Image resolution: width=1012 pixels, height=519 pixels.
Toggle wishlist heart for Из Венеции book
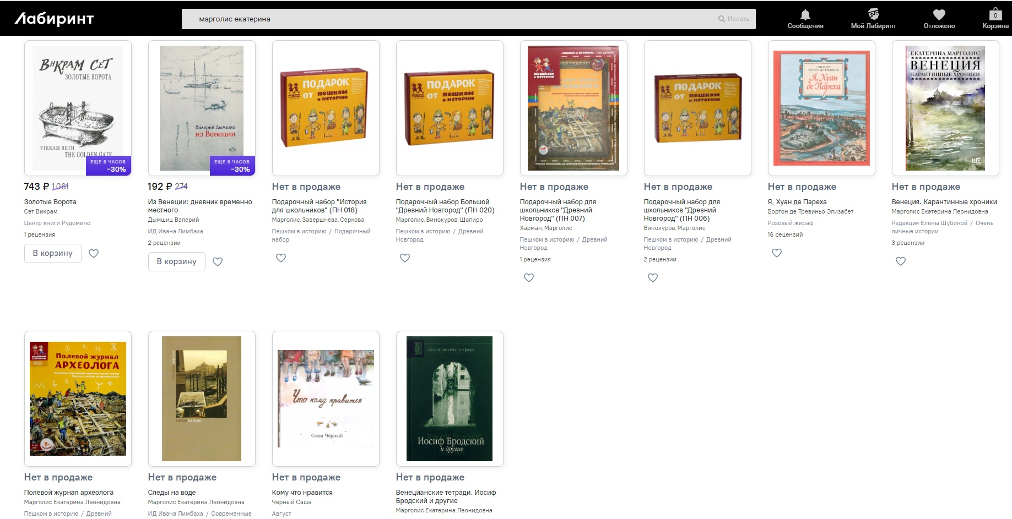pos(218,262)
